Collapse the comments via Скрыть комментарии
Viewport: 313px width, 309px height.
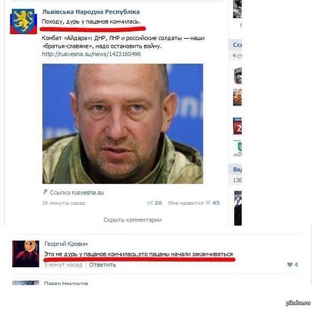point(132,220)
